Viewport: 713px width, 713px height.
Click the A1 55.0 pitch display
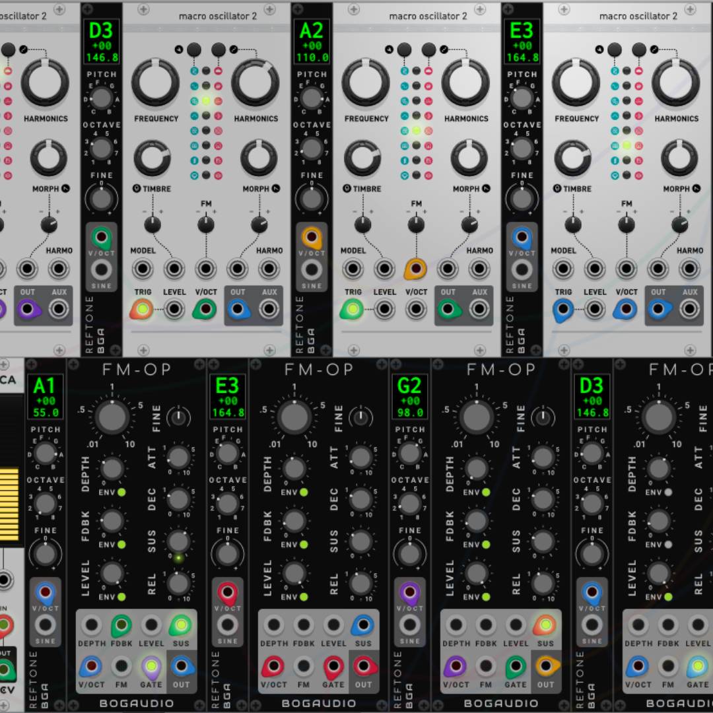pyautogui.click(x=46, y=397)
